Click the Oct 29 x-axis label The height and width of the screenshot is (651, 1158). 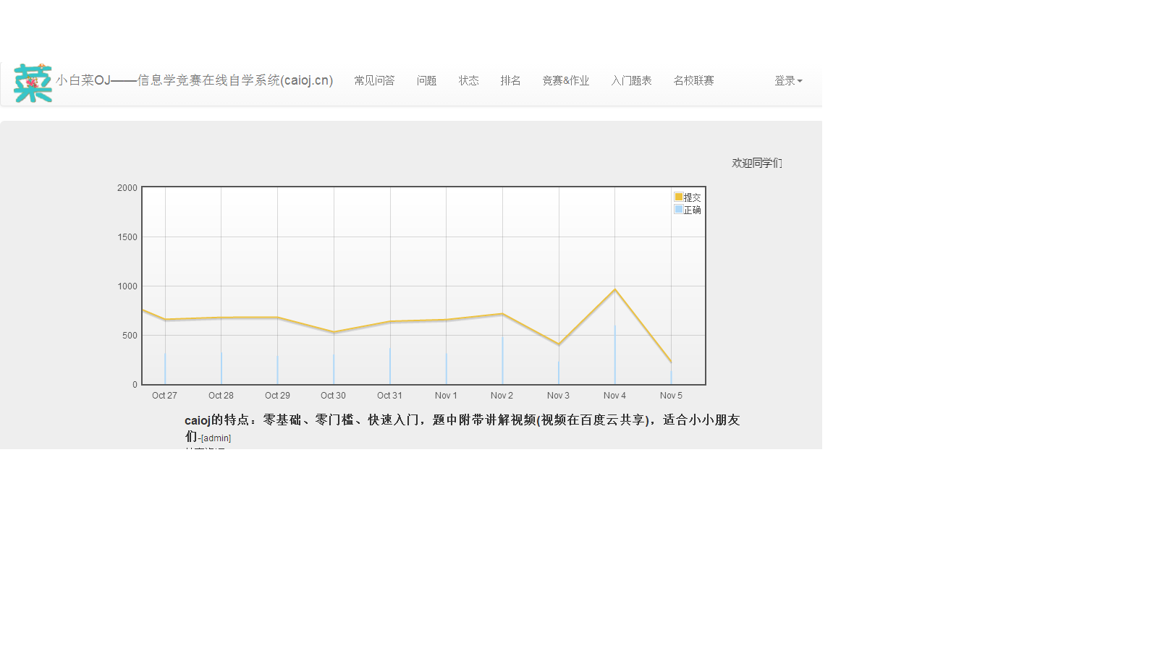coord(277,396)
